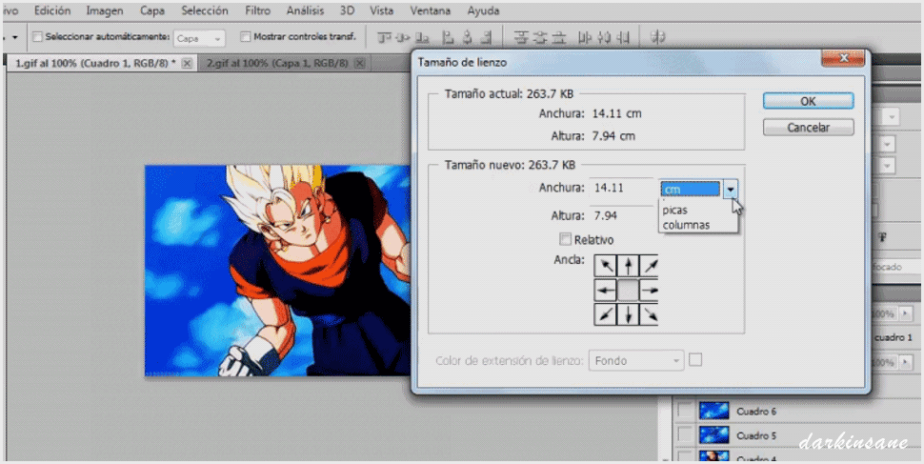Screen dimensions: 924x464
Task: Open the Capa auto-select dropdown
Action: [x=199, y=38]
